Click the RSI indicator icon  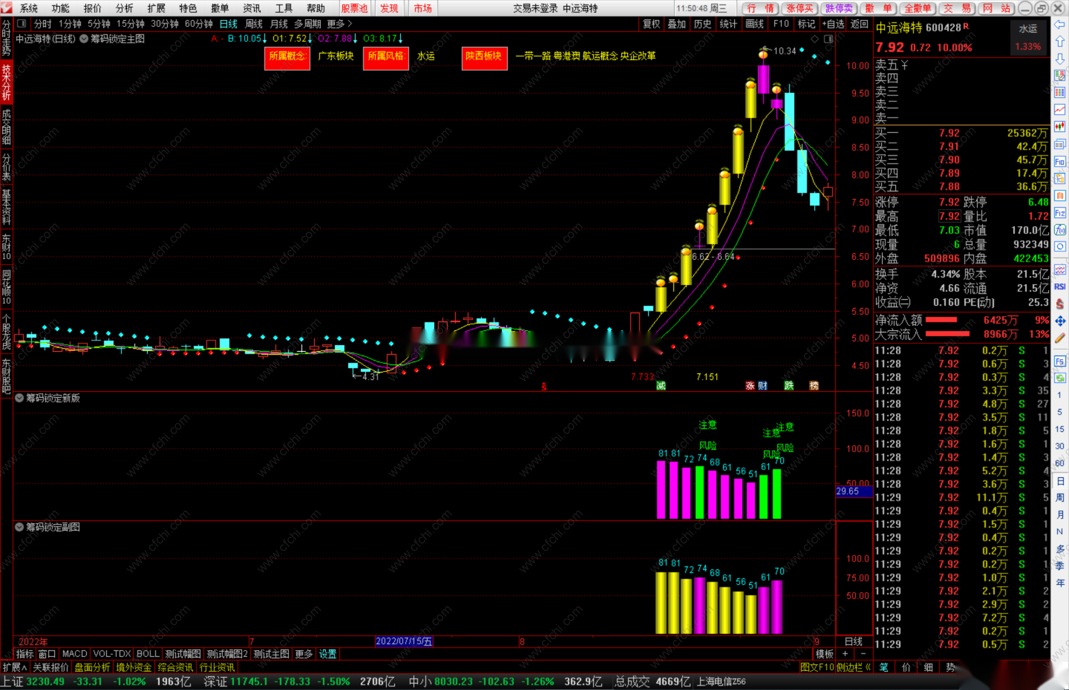click(1059, 286)
